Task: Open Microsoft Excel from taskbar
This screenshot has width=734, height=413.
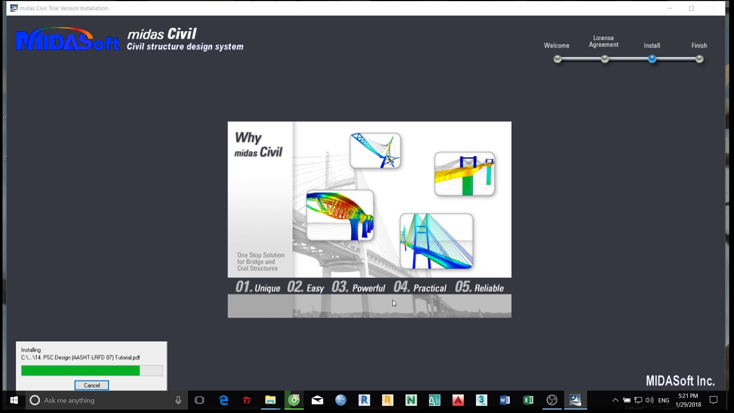Action: (x=528, y=400)
